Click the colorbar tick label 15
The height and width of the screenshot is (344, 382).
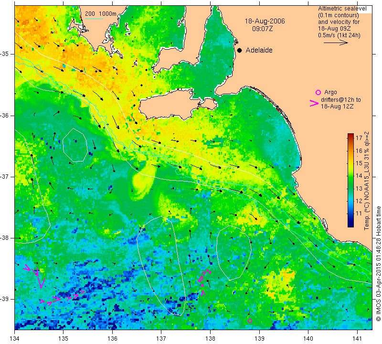pyautogui.click(x=359, y=163)
